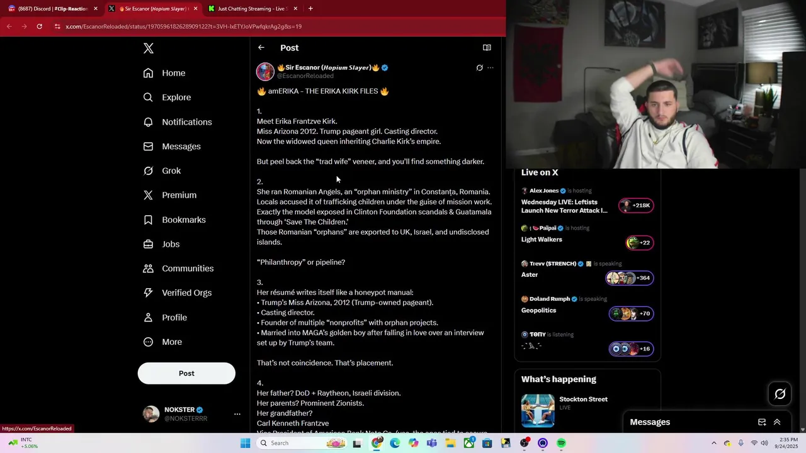Click the X logo in the sidebar

(x=149, y=48)
